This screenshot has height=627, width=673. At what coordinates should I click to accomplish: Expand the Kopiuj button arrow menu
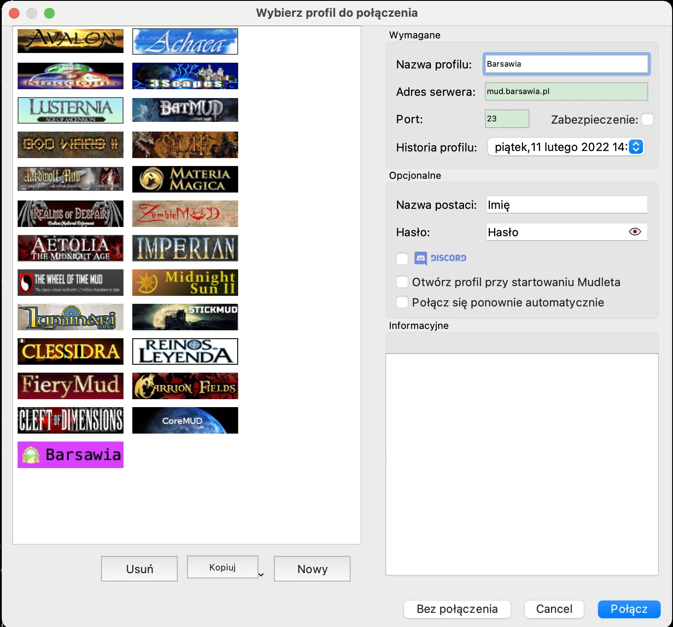pyautogui.click(x=261, y=574)
